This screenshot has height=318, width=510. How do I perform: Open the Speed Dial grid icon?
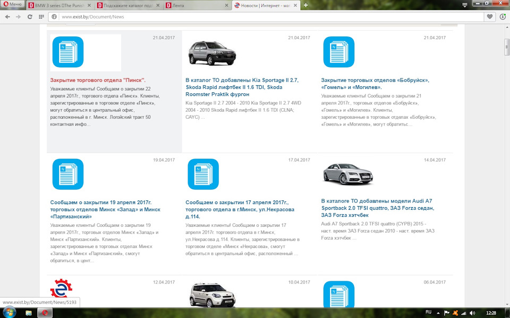pos(40,17)
